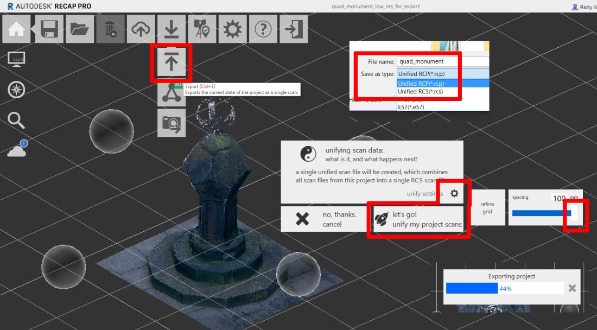Screen dimensions: 597x330
Task: Open the help question mark icon
Action: 263,29
